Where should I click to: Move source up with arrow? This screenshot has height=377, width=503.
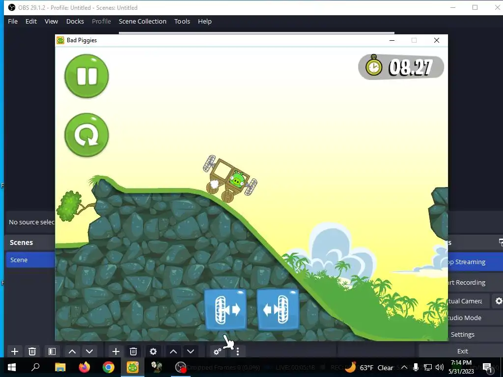(x=173, y=351)
